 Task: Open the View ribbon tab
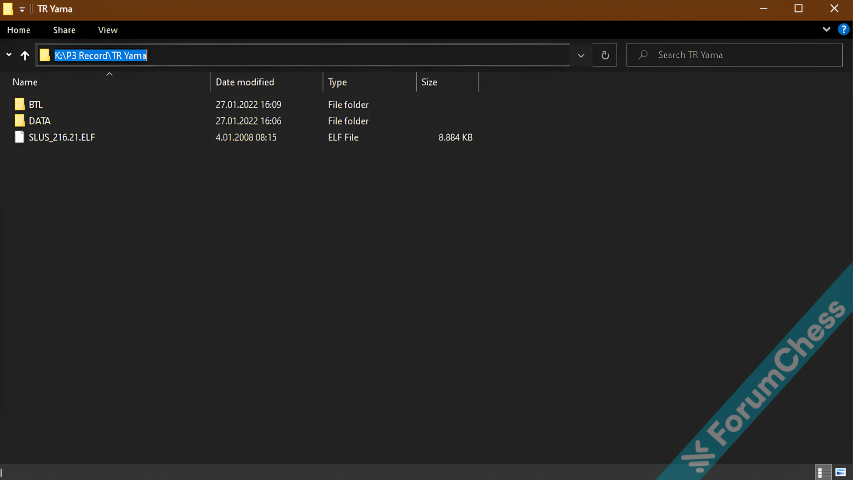click(108, 30)
